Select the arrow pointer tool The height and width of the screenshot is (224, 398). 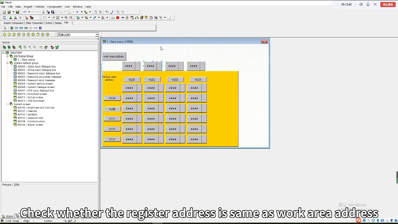click(x=5, y=28)
